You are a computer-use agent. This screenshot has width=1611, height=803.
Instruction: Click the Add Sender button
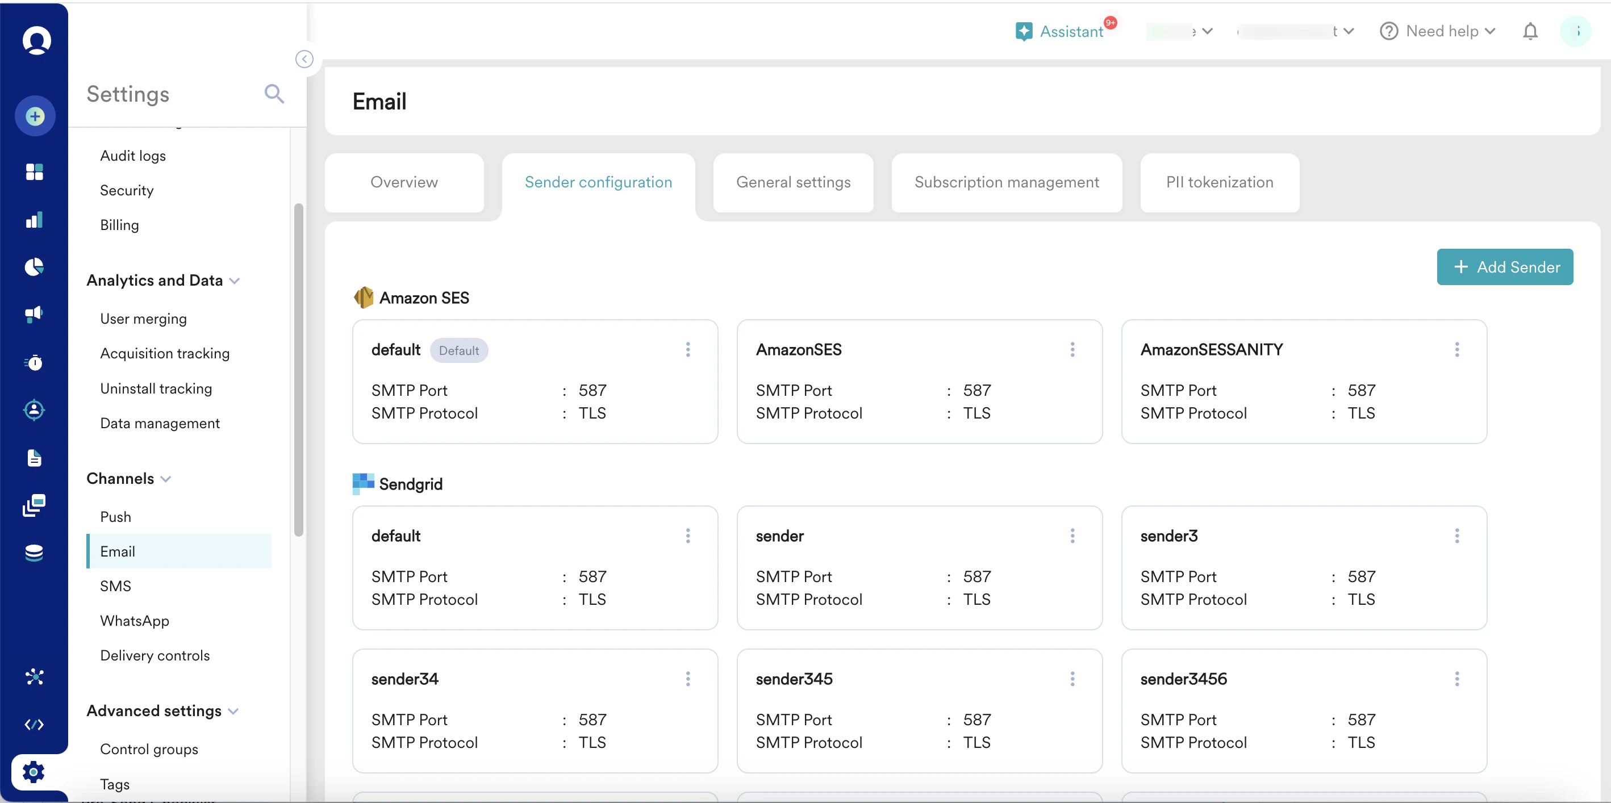(x=1505, y=267)
